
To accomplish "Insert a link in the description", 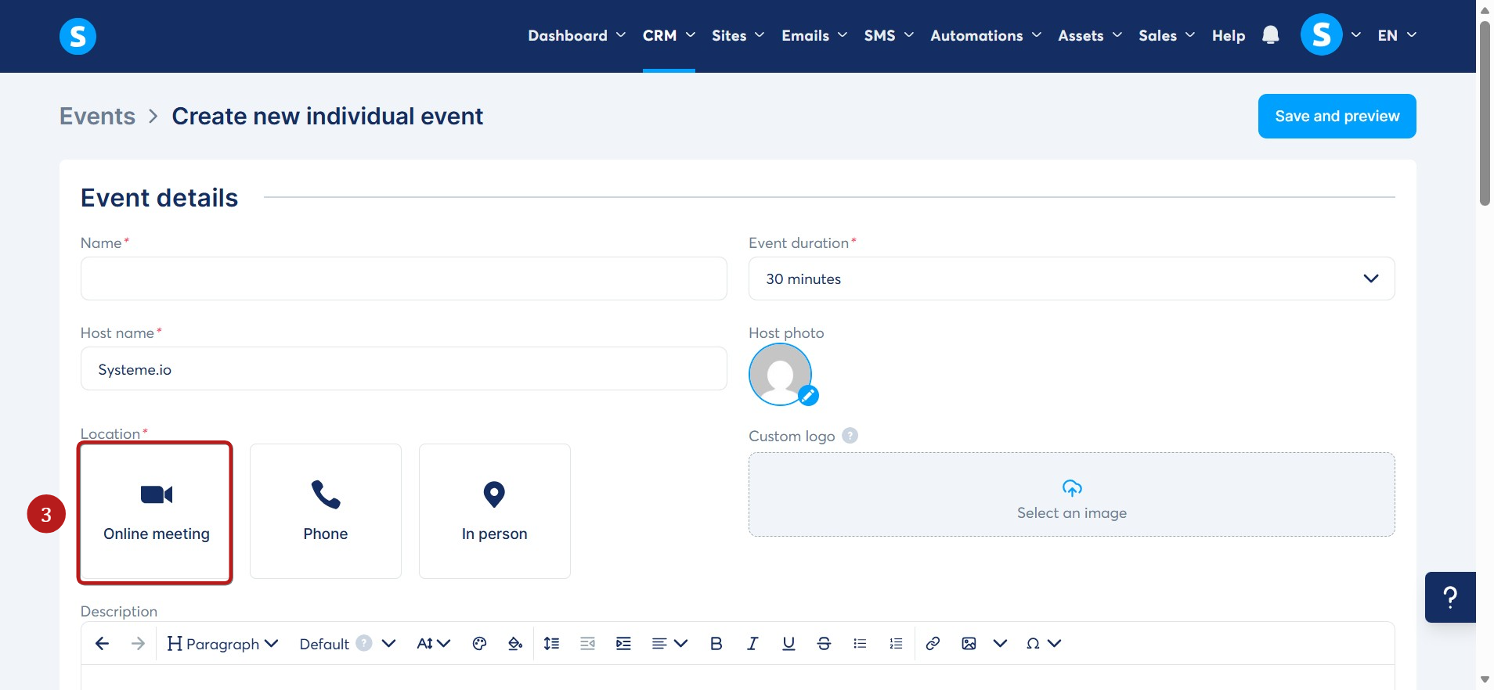I will pos(933,643).
